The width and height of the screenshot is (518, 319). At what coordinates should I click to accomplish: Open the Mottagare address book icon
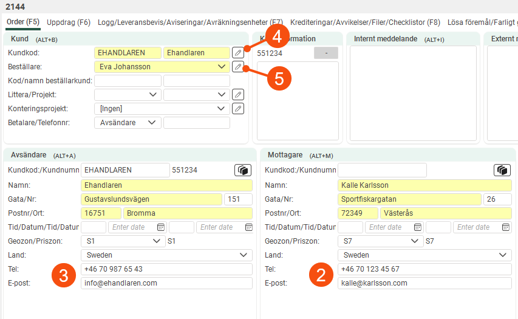[502, 170]
